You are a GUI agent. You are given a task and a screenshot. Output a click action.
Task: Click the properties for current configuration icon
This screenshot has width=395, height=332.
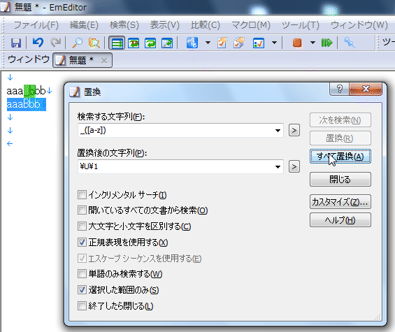coord(222,43)
